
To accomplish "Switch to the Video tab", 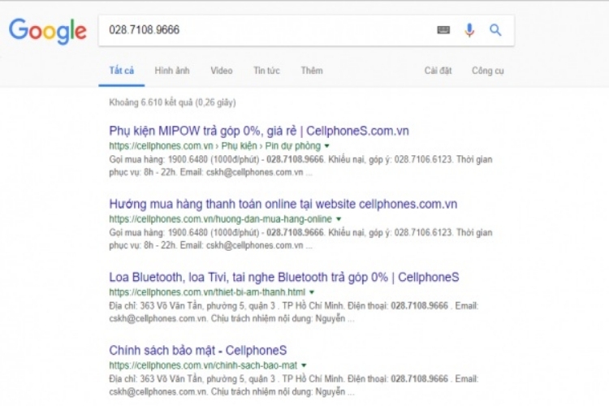I will 222,71.
